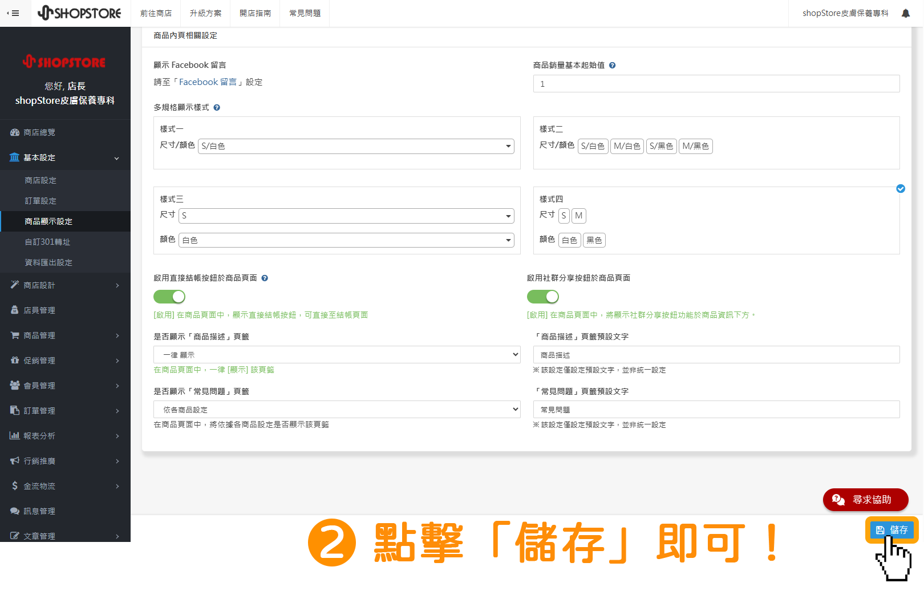Open the 尺寸/顏色 dropdown under 樣式一
The width and height of the screenshot is (924, 599).
pyautogui.click(x=355, y=146)
